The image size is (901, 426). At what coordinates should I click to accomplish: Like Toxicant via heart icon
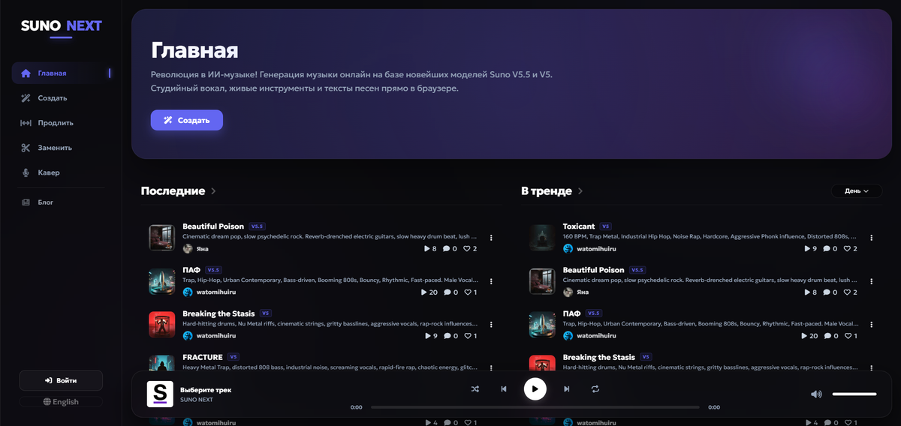coord(847,249)
